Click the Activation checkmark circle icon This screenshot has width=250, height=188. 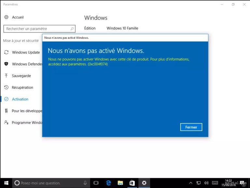click(6, 99)
